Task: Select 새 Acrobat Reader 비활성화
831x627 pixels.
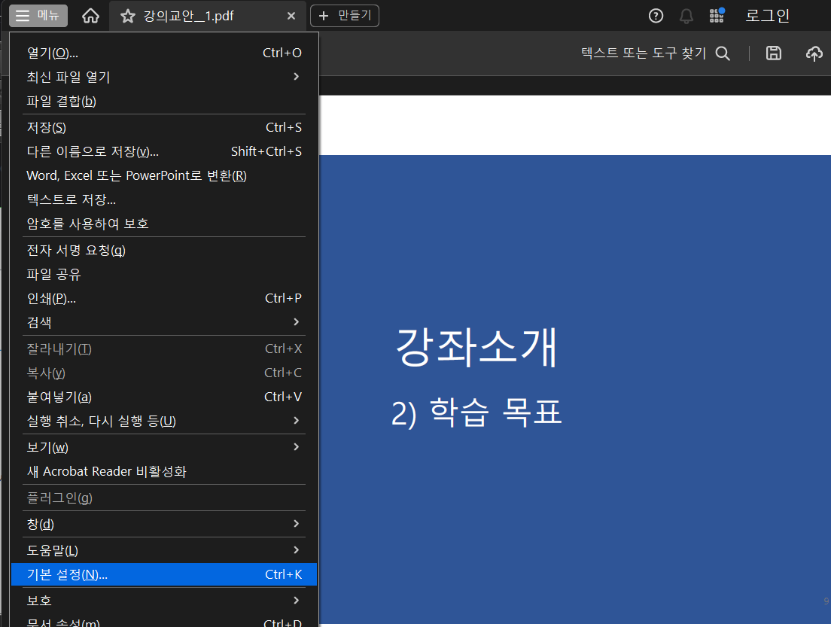Action: click(x=164, y=471)
